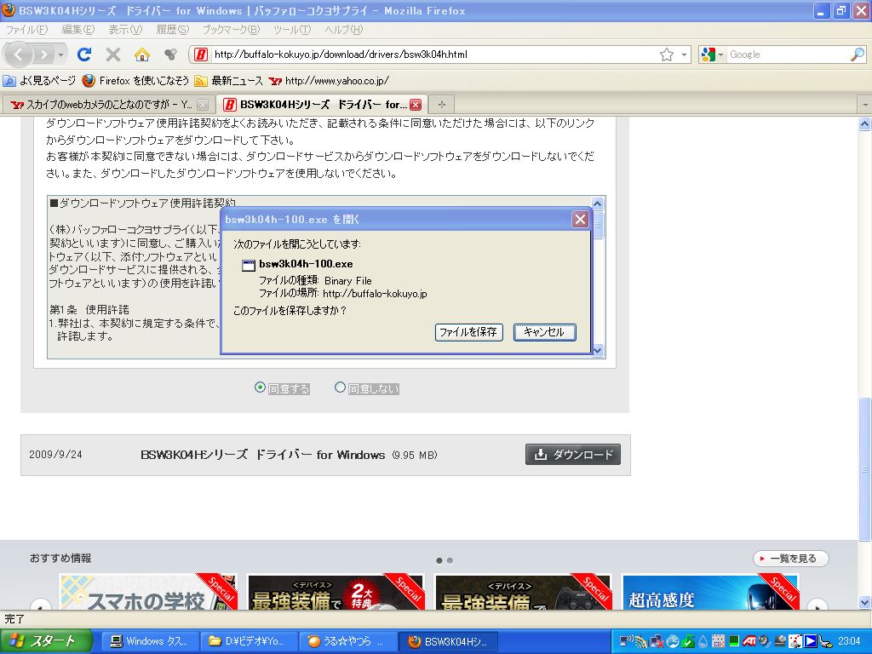Select the second carousel page dot
The width and height of the screenshot is (872, 654).
coord(450,560)
